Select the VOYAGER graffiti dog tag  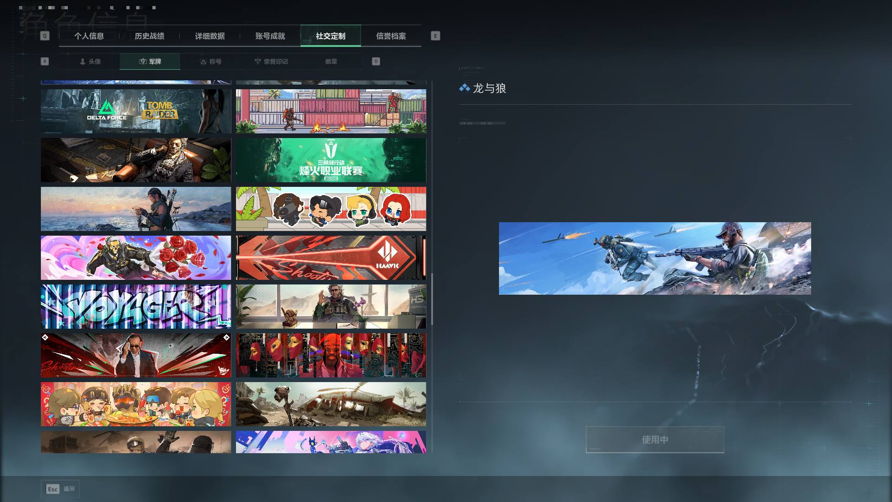tap(136, 306)
